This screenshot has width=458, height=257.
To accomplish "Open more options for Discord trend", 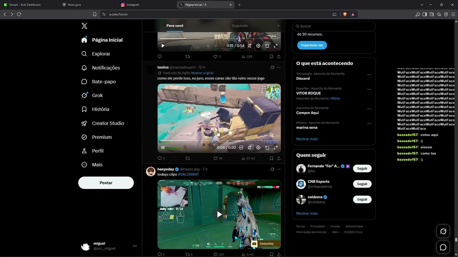I will (369, 75).
